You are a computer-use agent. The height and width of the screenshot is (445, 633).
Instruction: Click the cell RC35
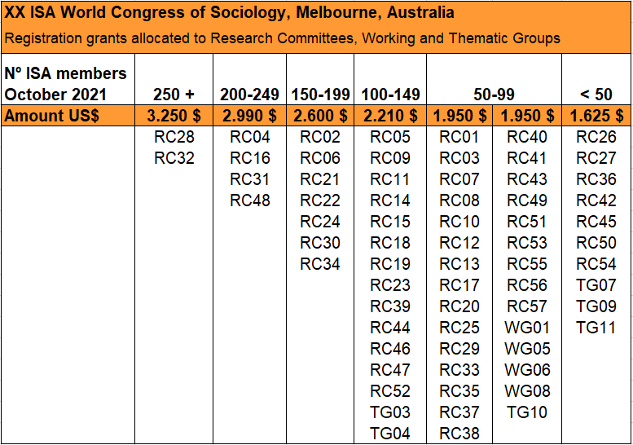pos(459,391)
